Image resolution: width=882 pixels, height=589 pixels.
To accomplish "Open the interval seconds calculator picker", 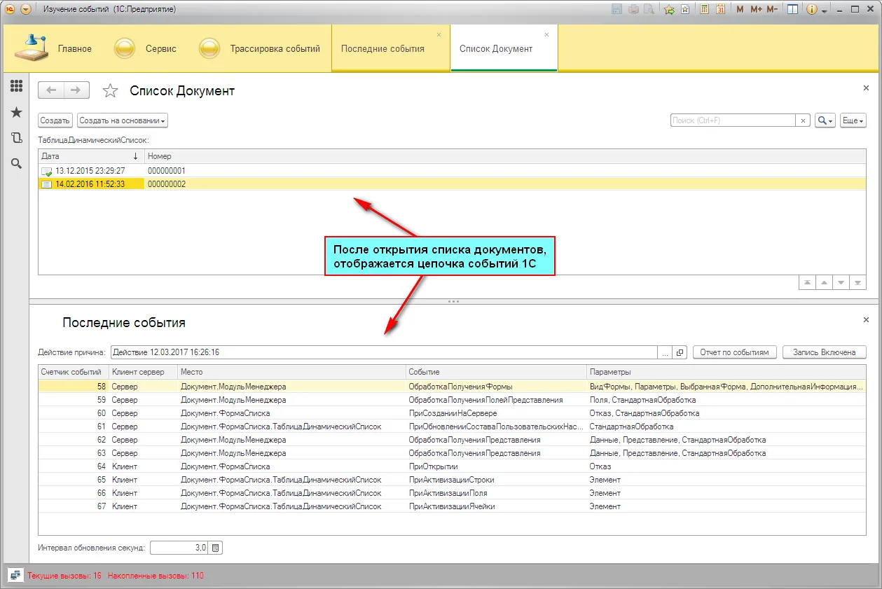I will coord(216,548).
